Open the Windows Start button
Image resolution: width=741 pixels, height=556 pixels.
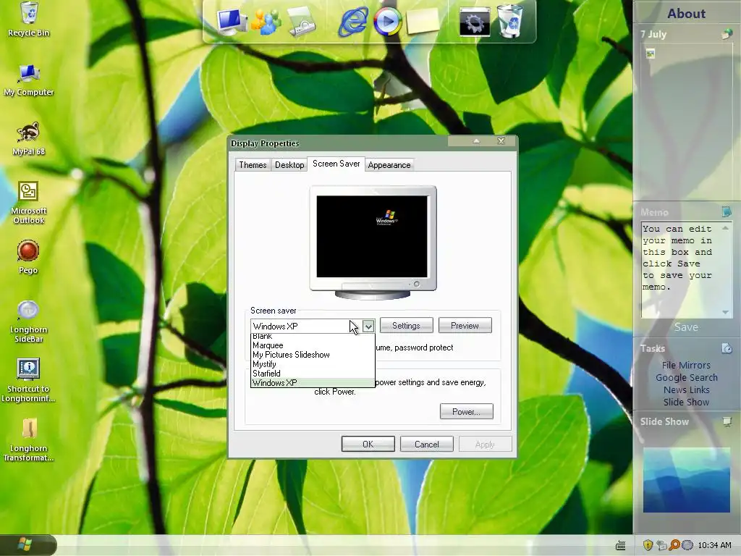[x=28, y=544]
